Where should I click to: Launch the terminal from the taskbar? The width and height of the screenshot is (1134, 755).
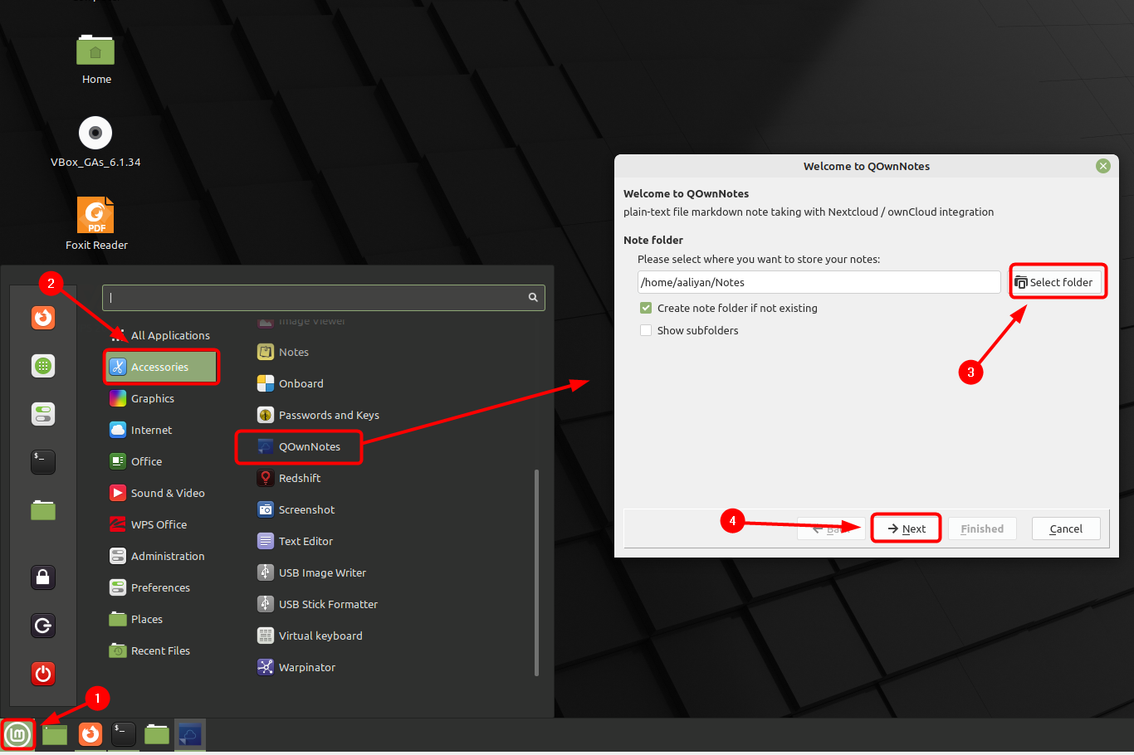point(123,734)
